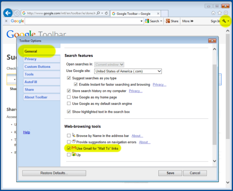Click Privacy link next to search history
Screen dimensions: 233x191
click(135, 91)
